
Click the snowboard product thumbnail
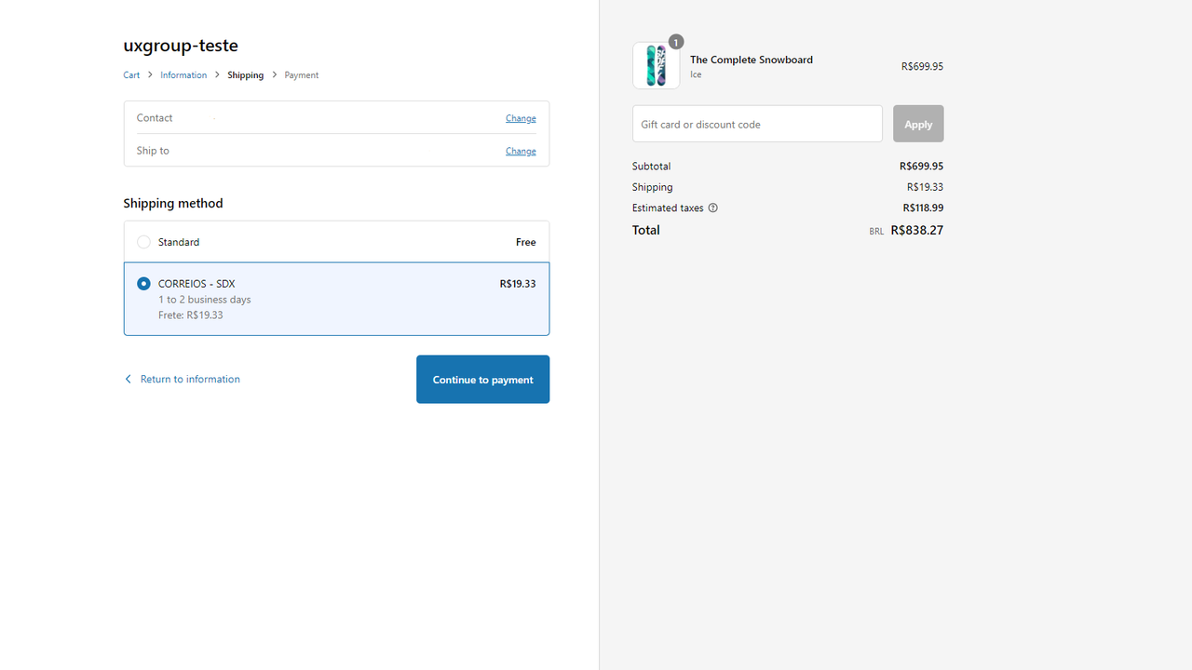(656, 65)
